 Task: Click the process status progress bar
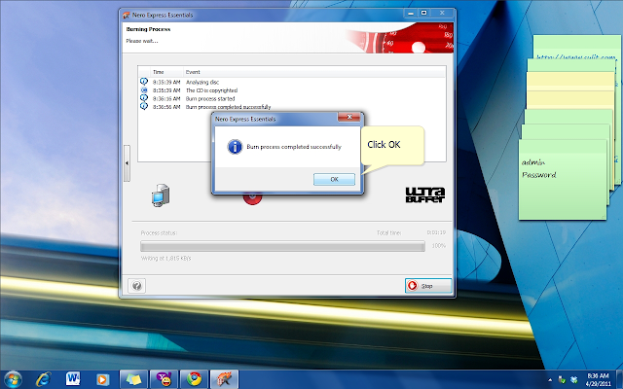[282, 246]
